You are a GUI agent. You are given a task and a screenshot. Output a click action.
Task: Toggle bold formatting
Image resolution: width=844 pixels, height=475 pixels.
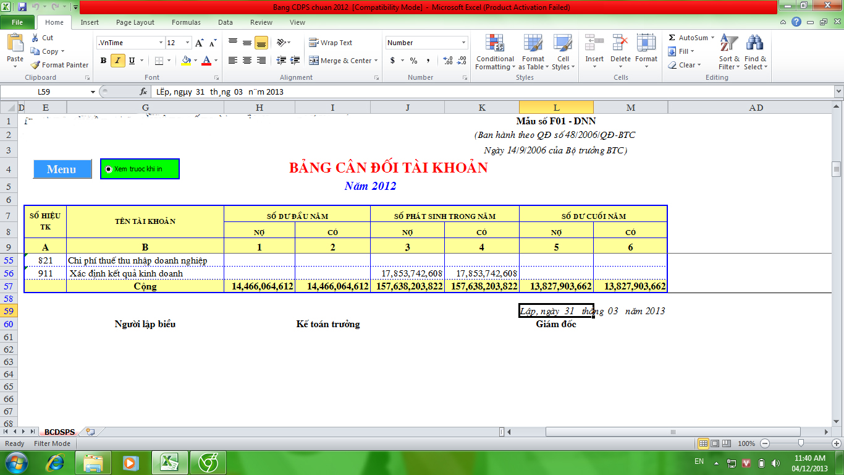[x=103, y=61]
